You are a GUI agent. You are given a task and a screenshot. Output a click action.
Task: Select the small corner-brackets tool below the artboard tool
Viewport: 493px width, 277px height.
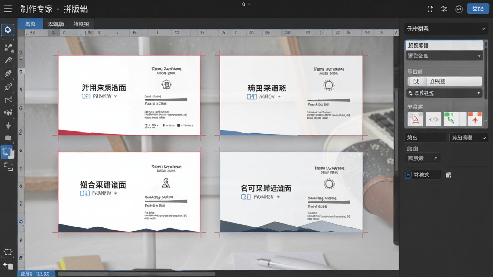pyautogui.click(x=9, y=167)
